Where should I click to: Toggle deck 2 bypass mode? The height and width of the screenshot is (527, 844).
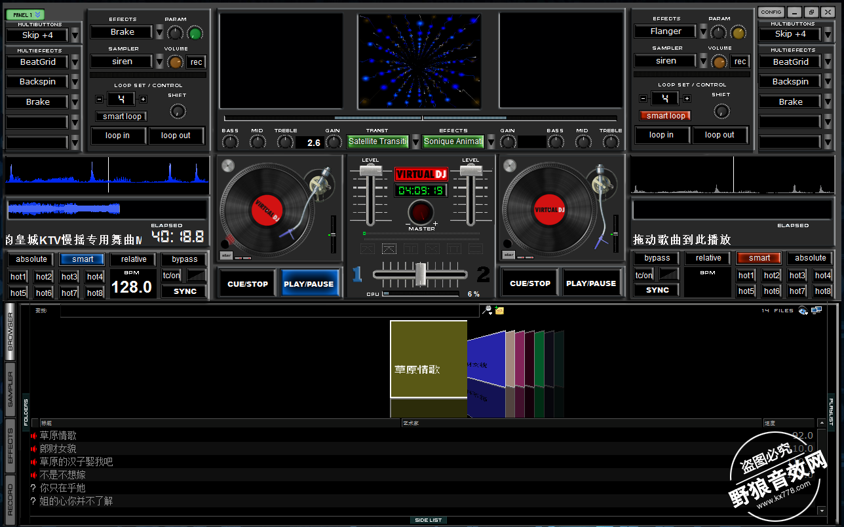pyautogui.click(x=657, y=258)
